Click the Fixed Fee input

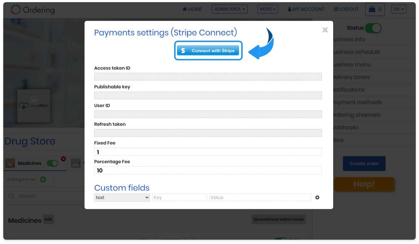208,152
